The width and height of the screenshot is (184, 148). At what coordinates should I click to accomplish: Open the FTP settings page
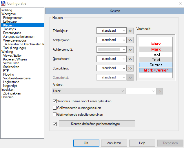6,71
